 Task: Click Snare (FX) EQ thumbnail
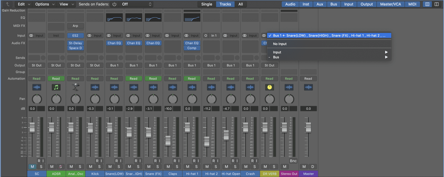(153, 18)
